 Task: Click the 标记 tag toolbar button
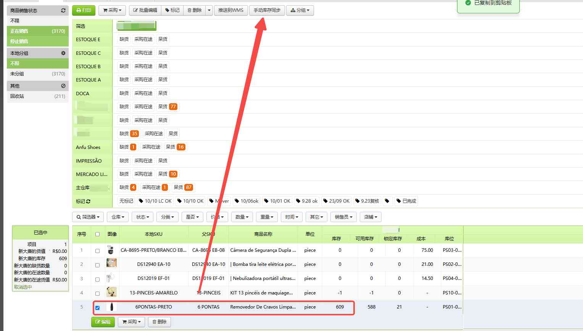pyautogui.click(x=172, y=10)
